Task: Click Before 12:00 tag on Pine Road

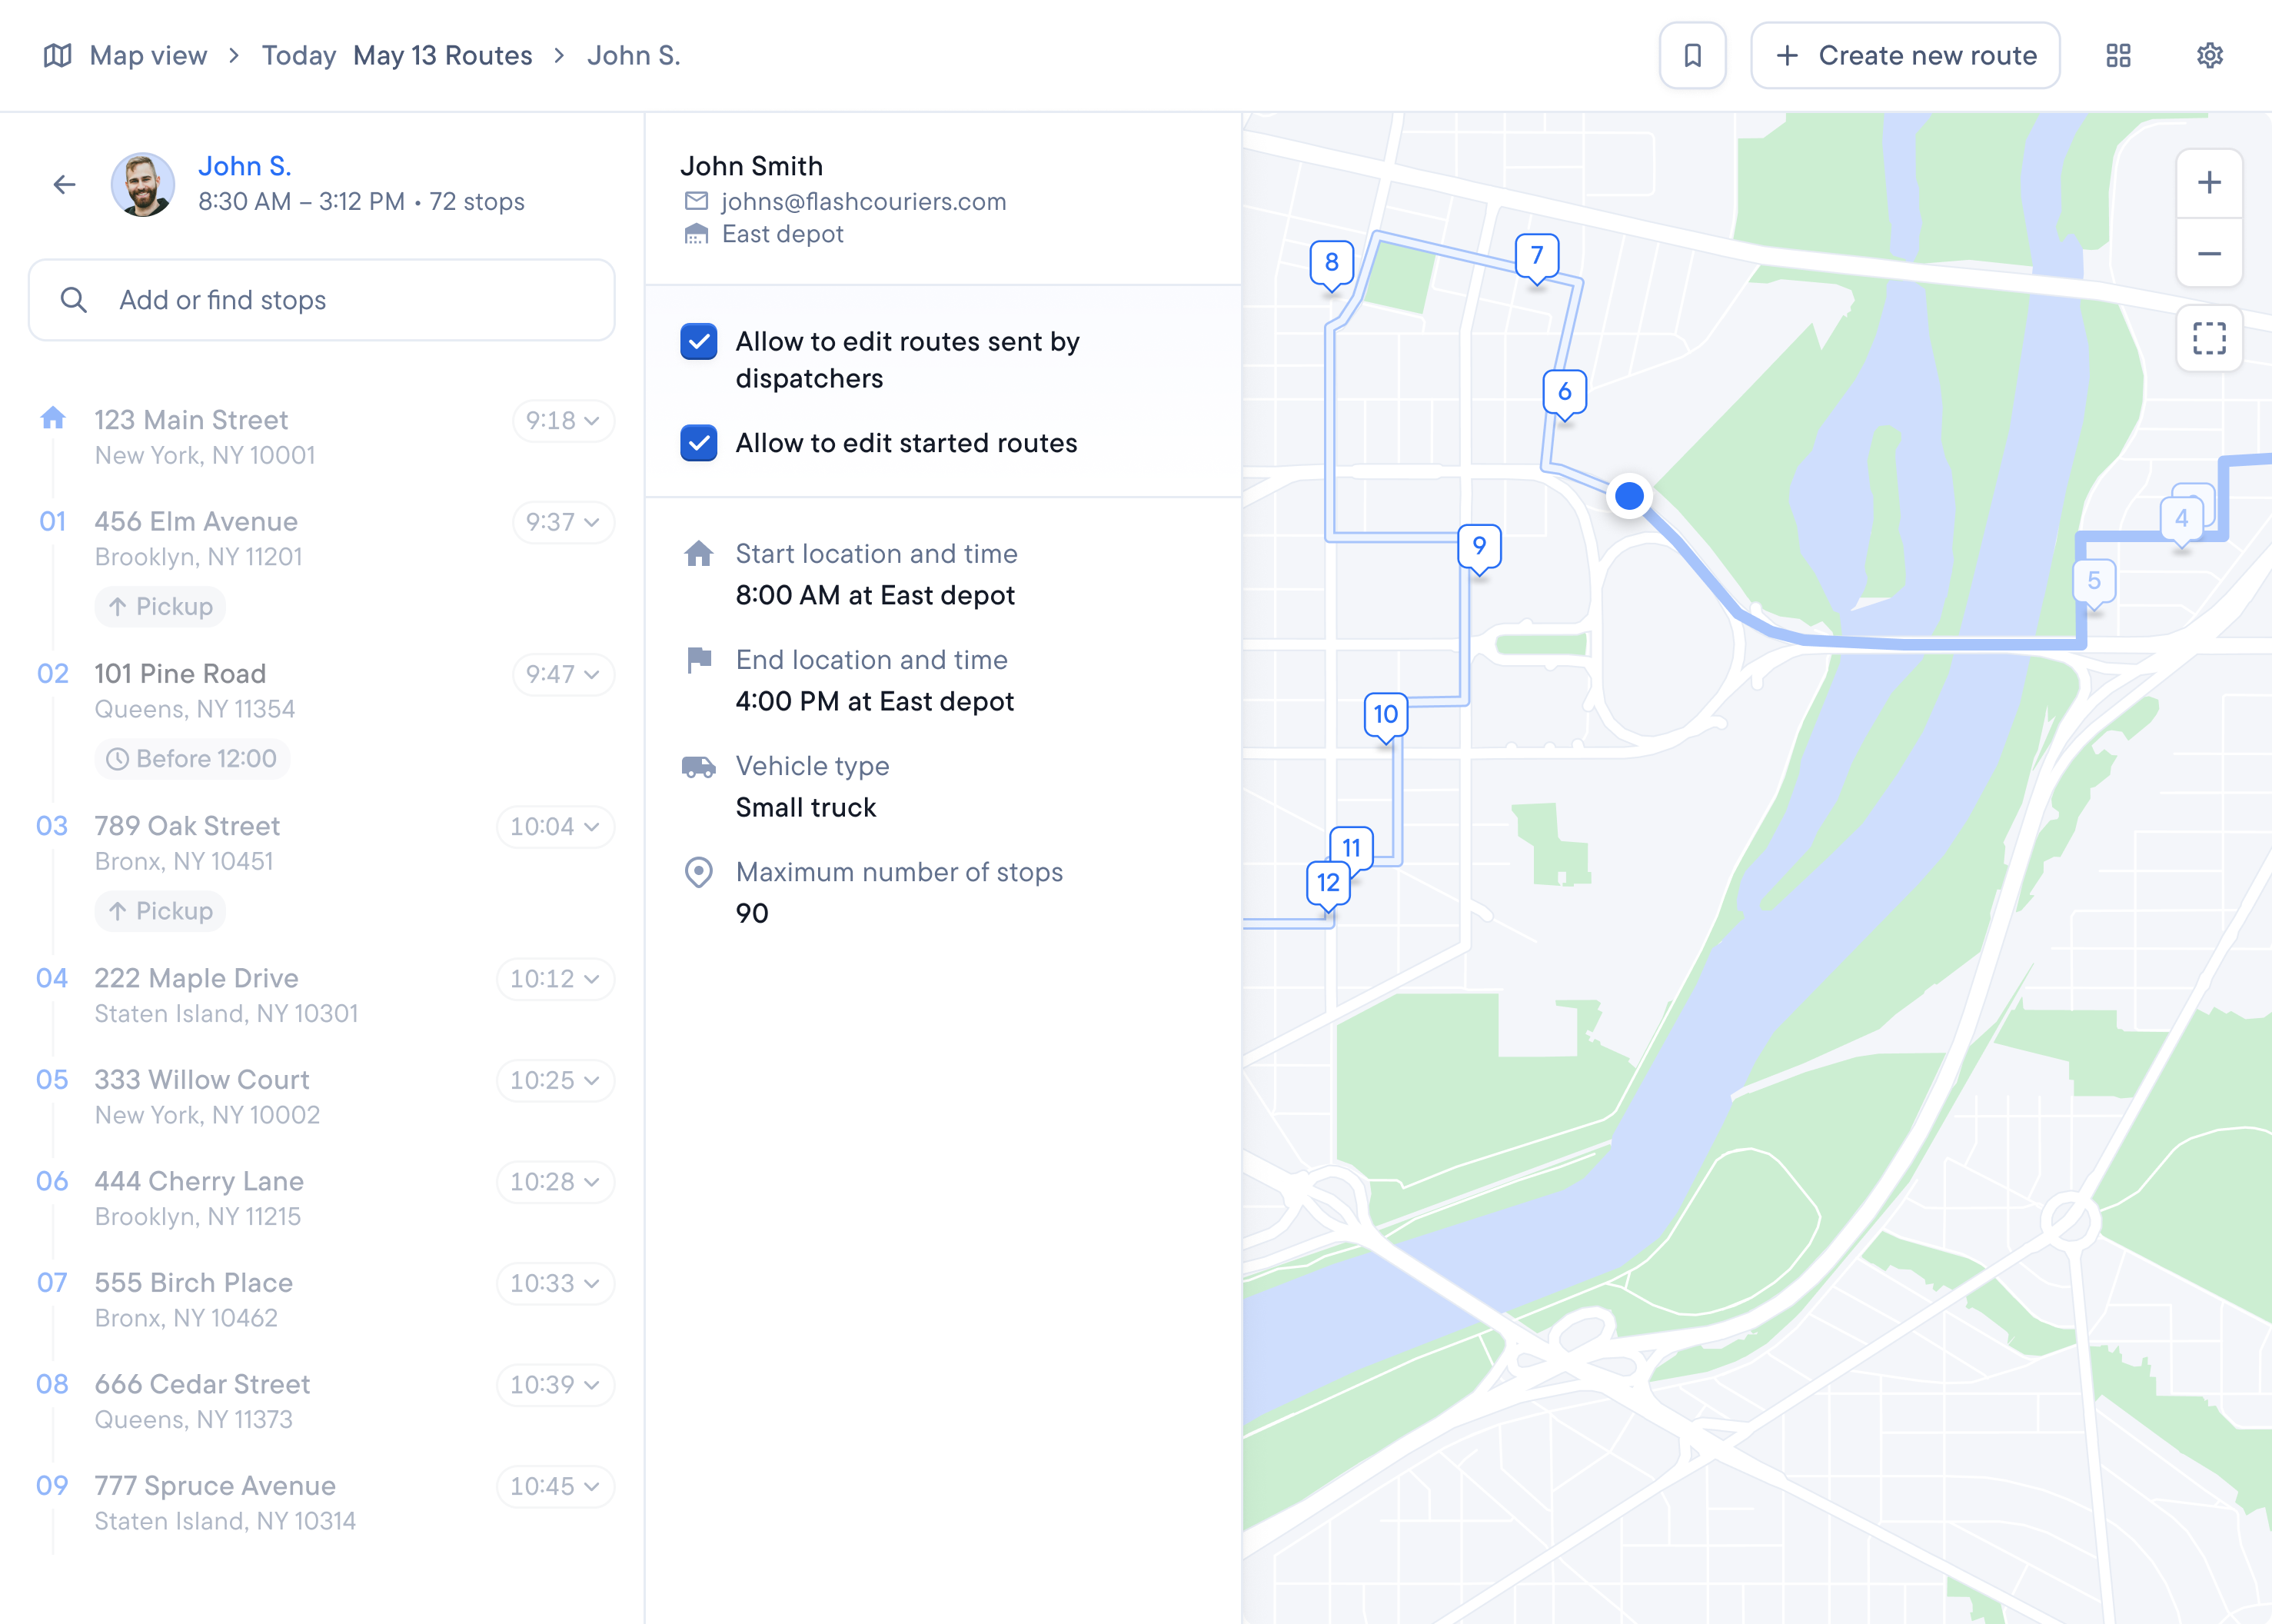Action: point(192,759)
